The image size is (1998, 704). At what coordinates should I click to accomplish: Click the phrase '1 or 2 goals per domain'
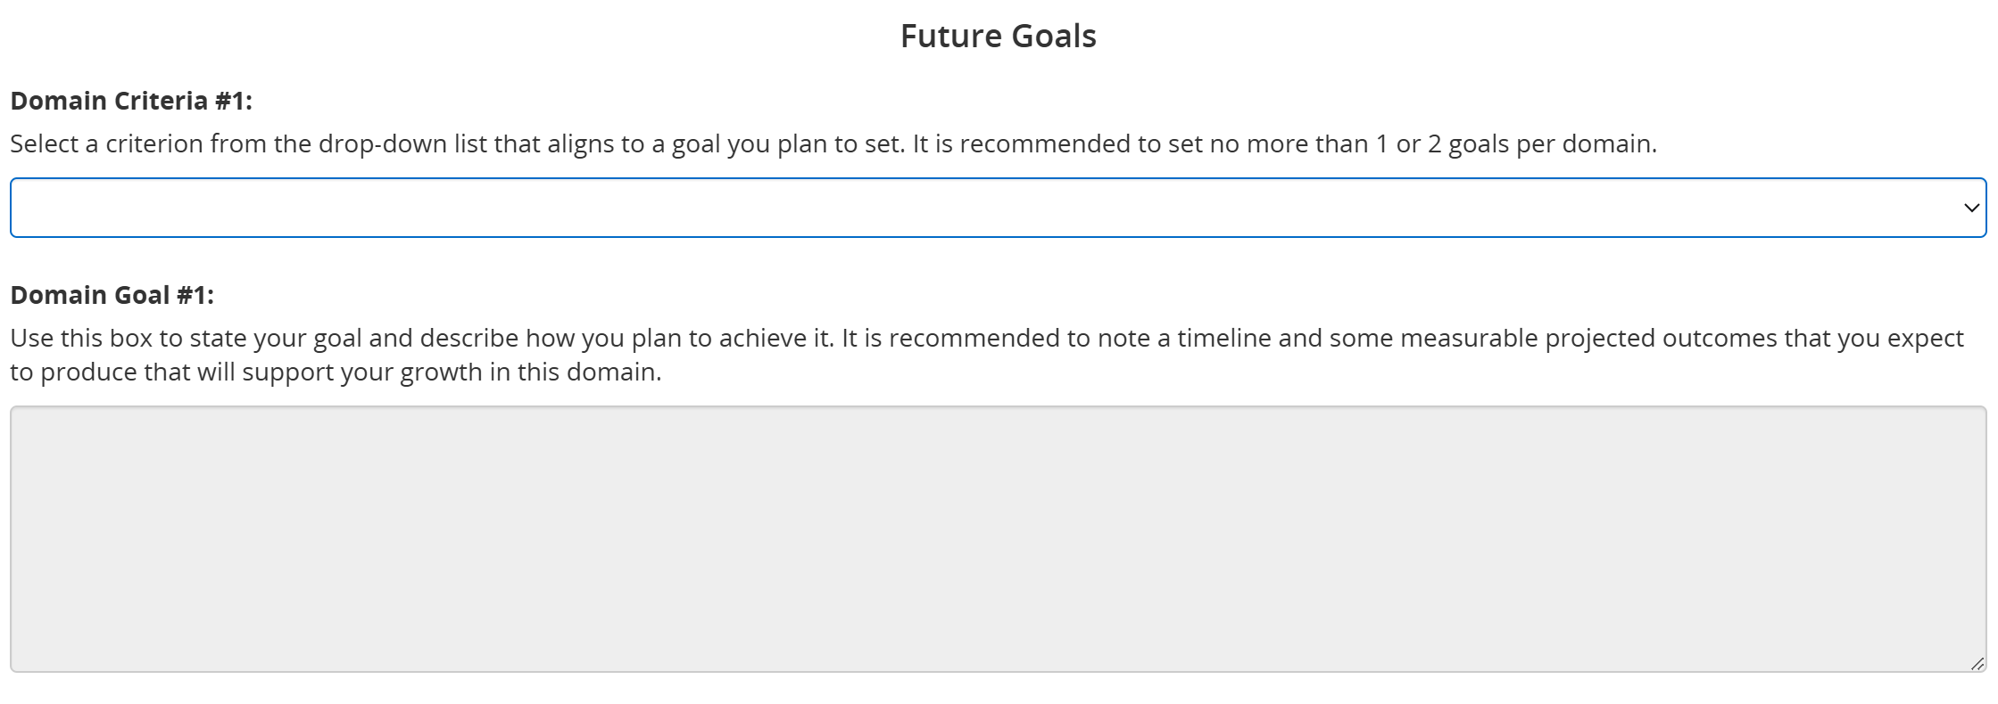(x=1513, y=143)
